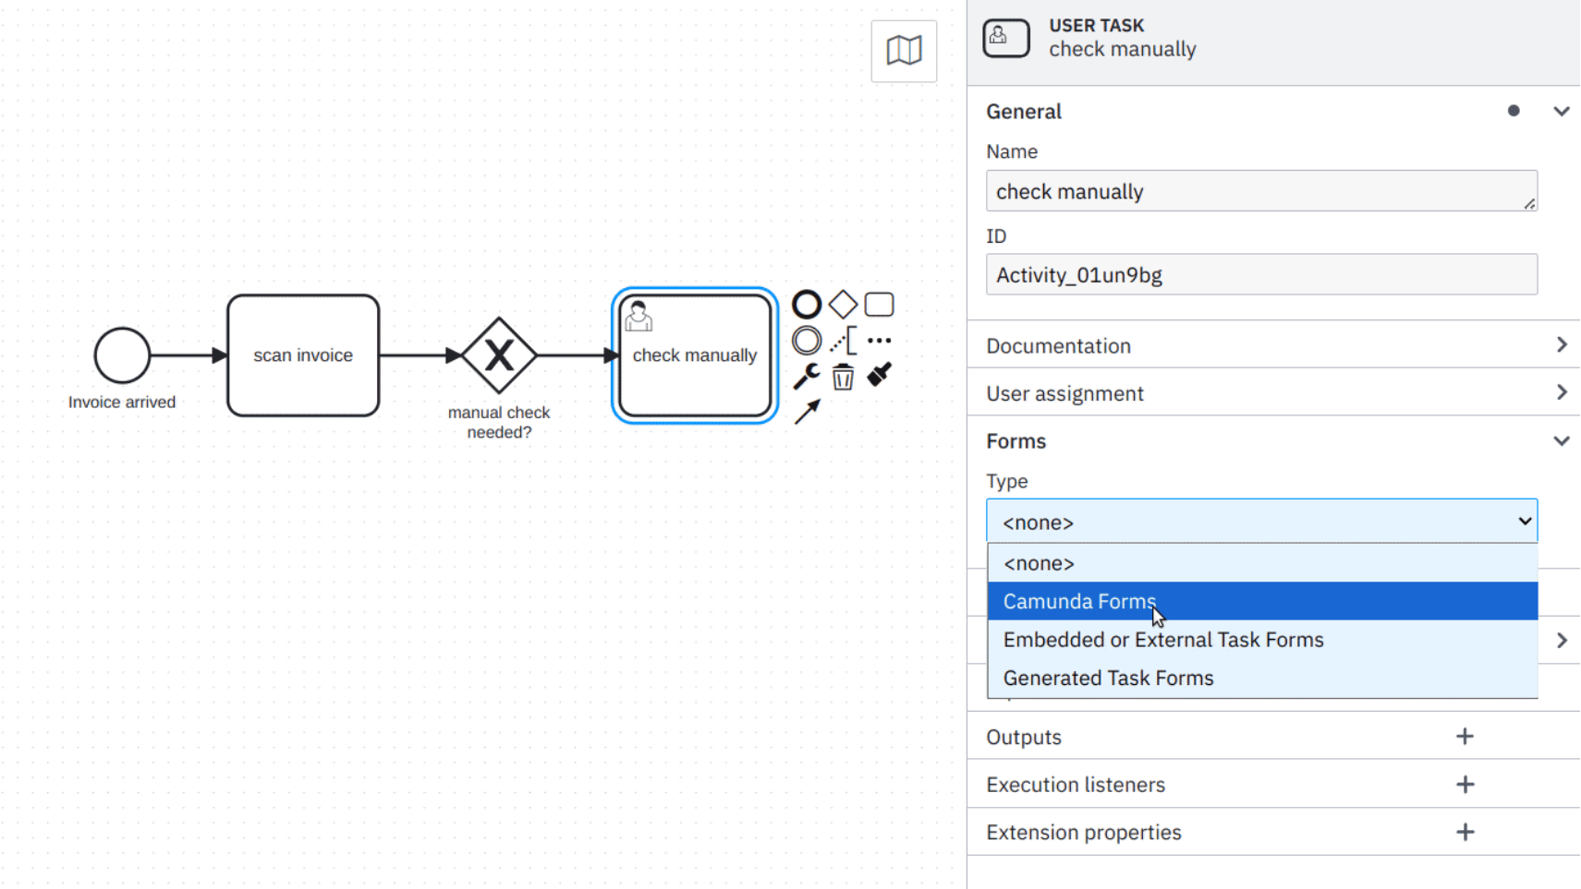Select the scan invoice task
1581x889 pixels.
[303, 355]
